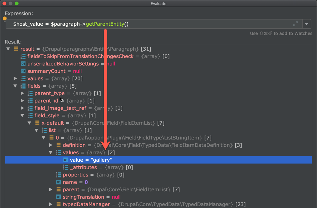This screenshot has height=208, width=317.
Task: Expand the values array [20] node
Action: coord(15,79)
